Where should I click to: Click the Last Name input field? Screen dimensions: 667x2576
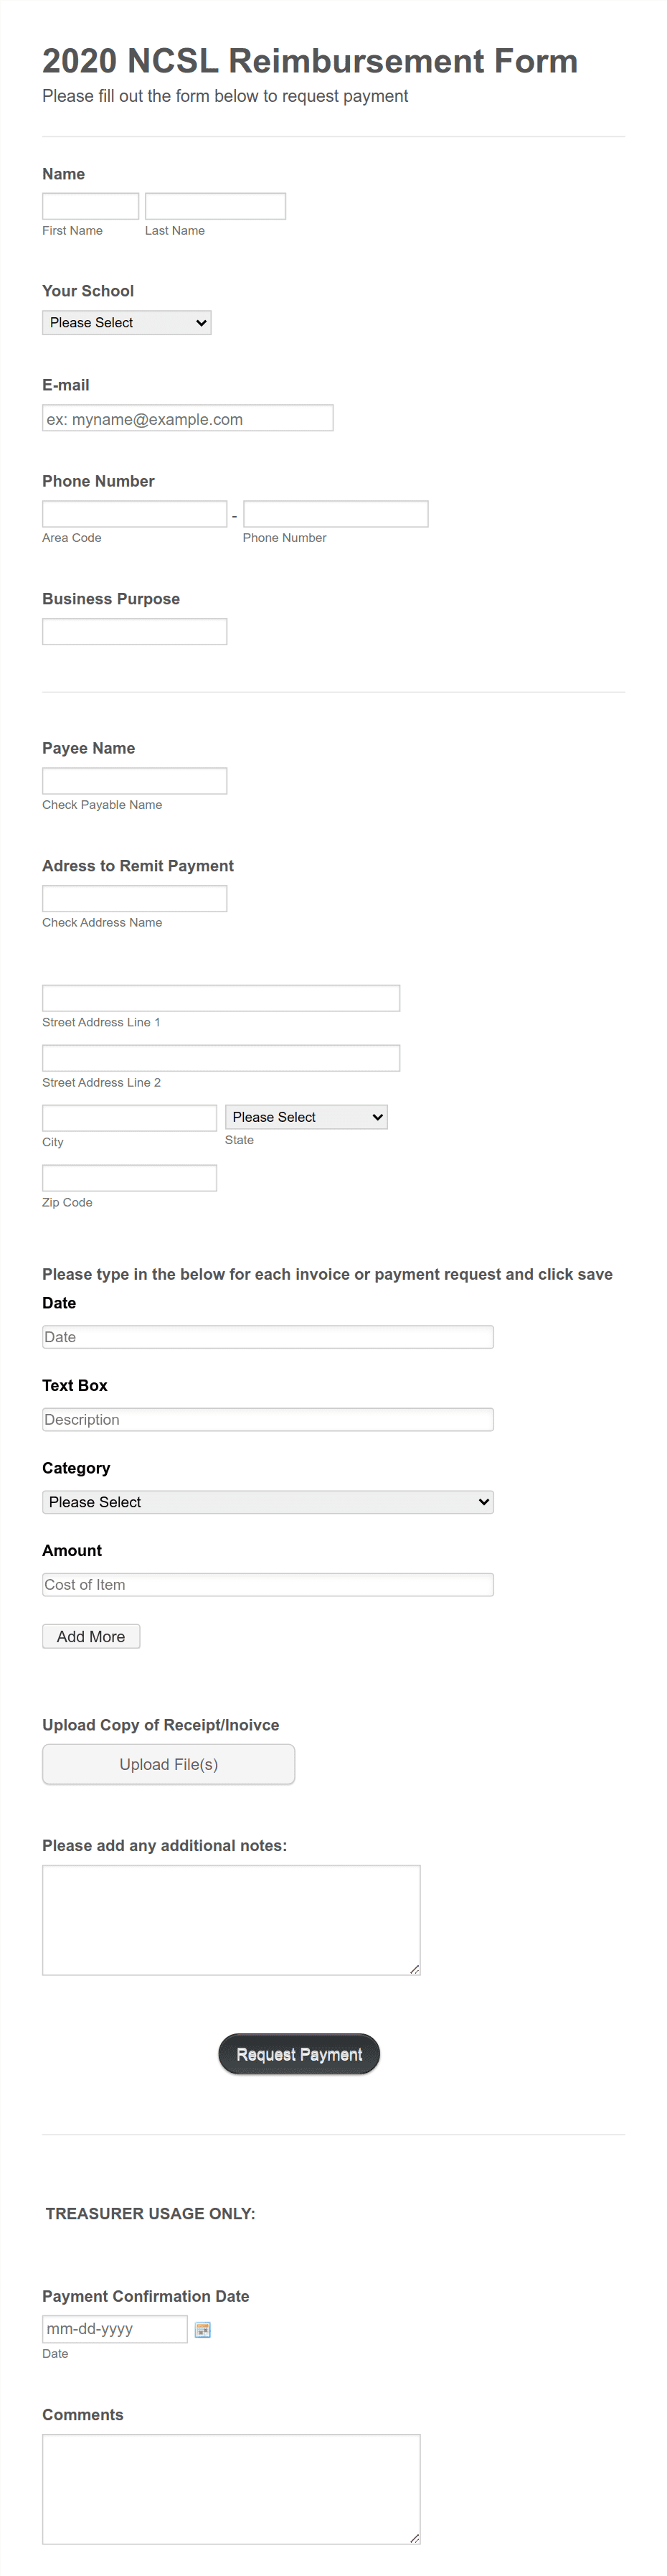coord(214,205)
